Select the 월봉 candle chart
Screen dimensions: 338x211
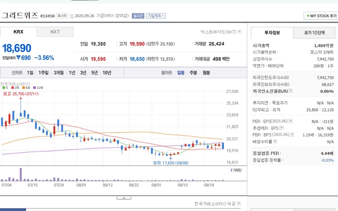[x=206, y=73]
